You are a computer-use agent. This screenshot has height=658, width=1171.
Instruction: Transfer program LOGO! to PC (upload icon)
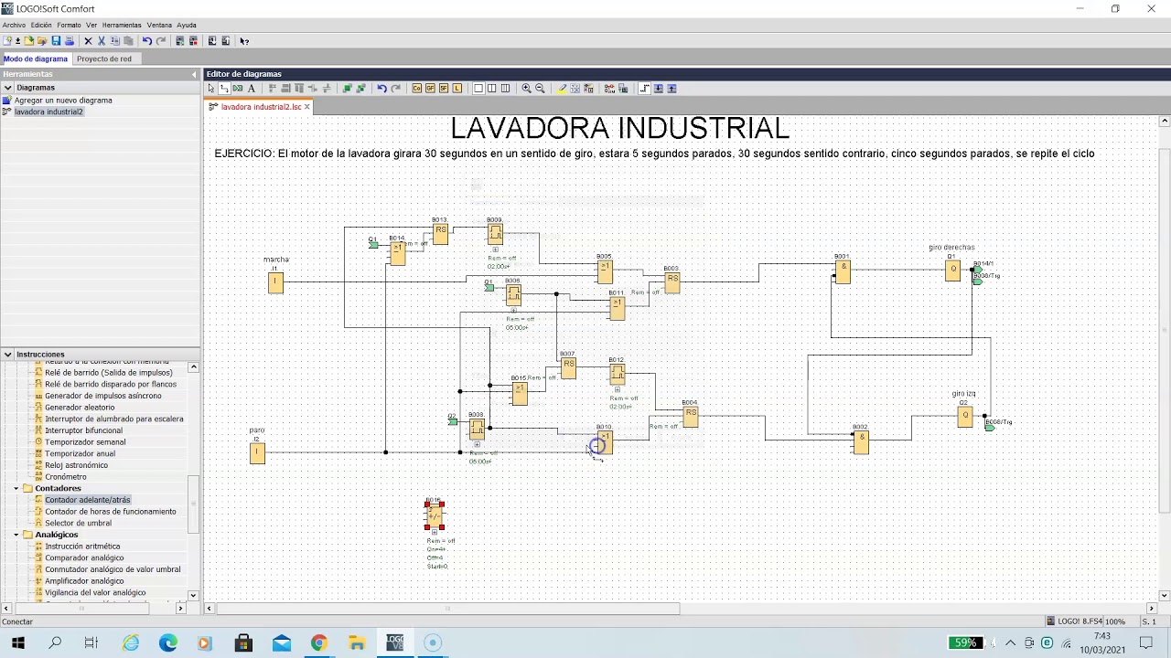(x=226, y=41)
